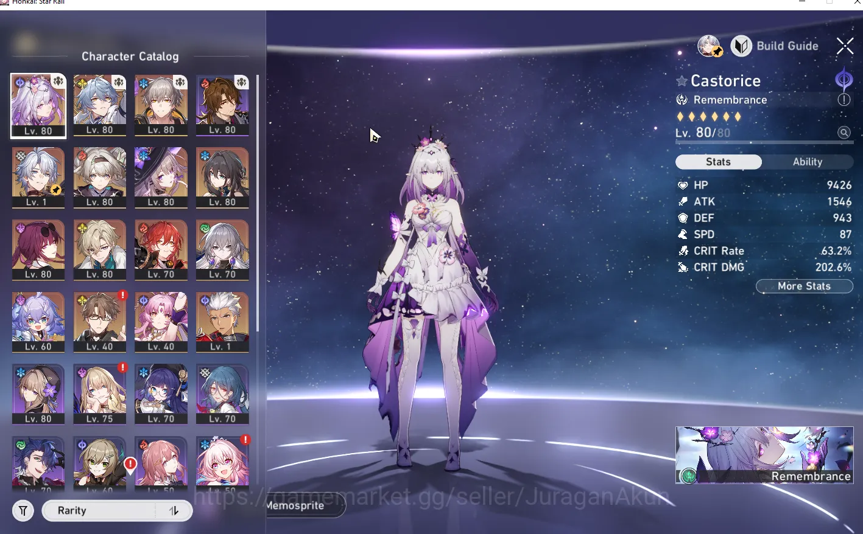The image size is (863, 534).
Task: Select the grey-haired Trailblazer portrait
Action: click(161, 106)
